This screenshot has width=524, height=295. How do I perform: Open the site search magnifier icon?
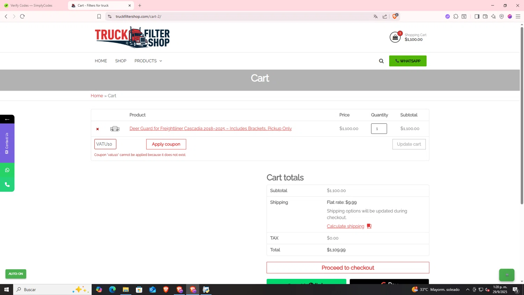coord(381,61)
